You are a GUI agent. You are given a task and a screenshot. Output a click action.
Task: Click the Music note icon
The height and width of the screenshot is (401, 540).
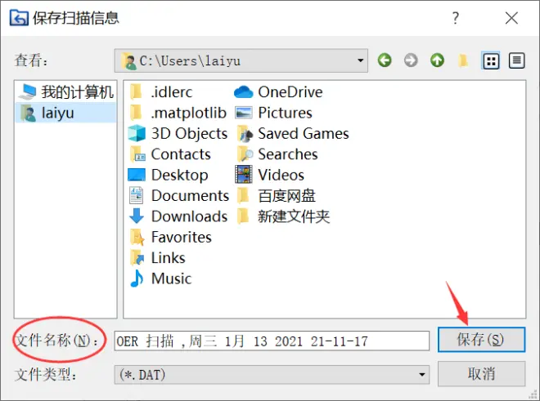[137, 278]
